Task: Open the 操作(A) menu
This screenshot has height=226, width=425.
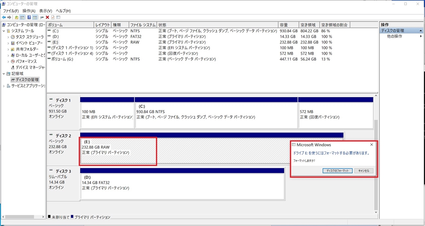Action: click(x=29, y=11)
